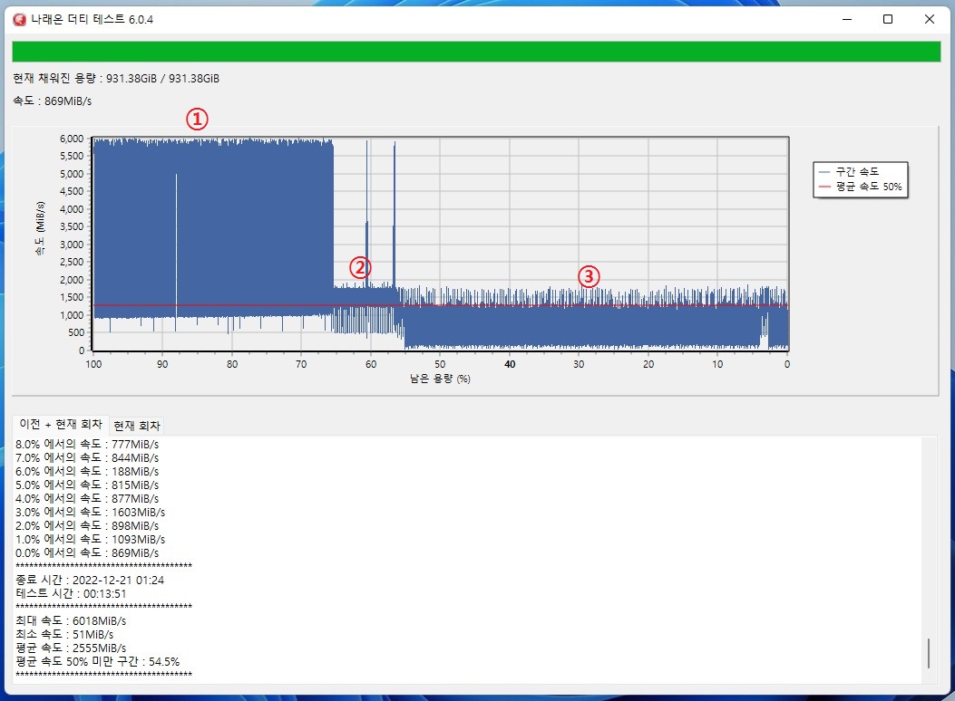Click the '최대 속도 : 6018MiB/s' line
This screenshot has height=701, width=955.
[71, 620]
